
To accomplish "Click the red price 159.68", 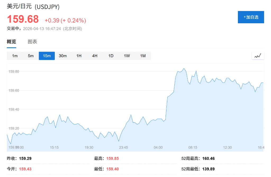I will coord(22,19).
